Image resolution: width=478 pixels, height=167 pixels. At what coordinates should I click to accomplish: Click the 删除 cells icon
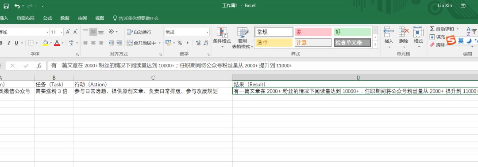tap(404, 32)
